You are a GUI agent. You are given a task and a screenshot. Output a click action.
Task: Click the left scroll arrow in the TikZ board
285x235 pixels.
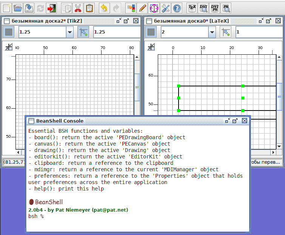pos(18,152)
